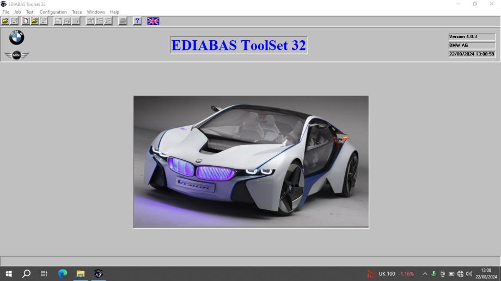Click the third greyed trace window icon

coord(108,21)
